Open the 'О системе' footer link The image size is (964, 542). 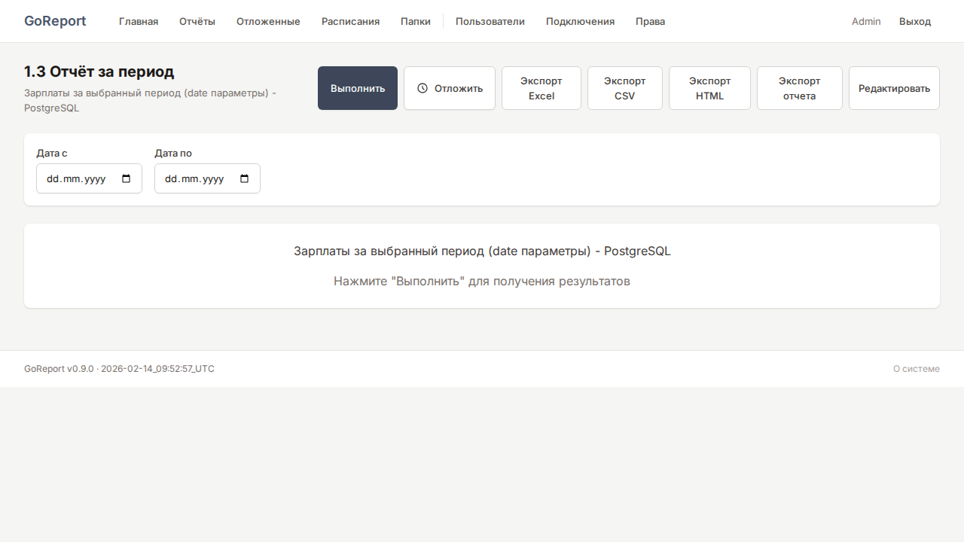pyautogui.click(x=916, y=369)
